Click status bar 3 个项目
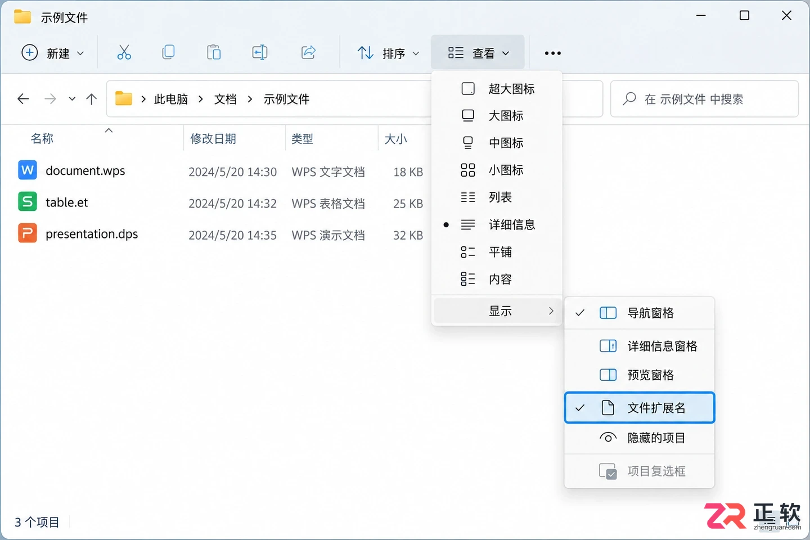 click(37, 522)
